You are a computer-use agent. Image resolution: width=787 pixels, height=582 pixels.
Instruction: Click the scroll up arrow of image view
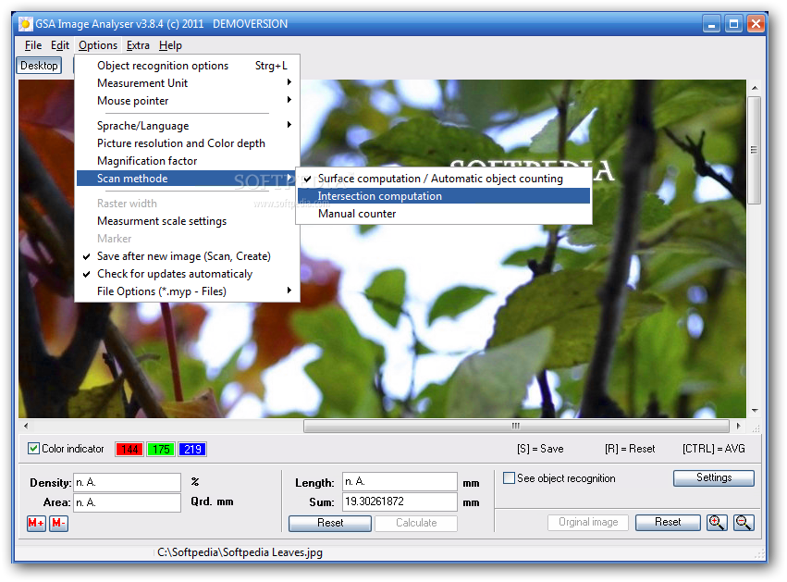tap(755, 87)
